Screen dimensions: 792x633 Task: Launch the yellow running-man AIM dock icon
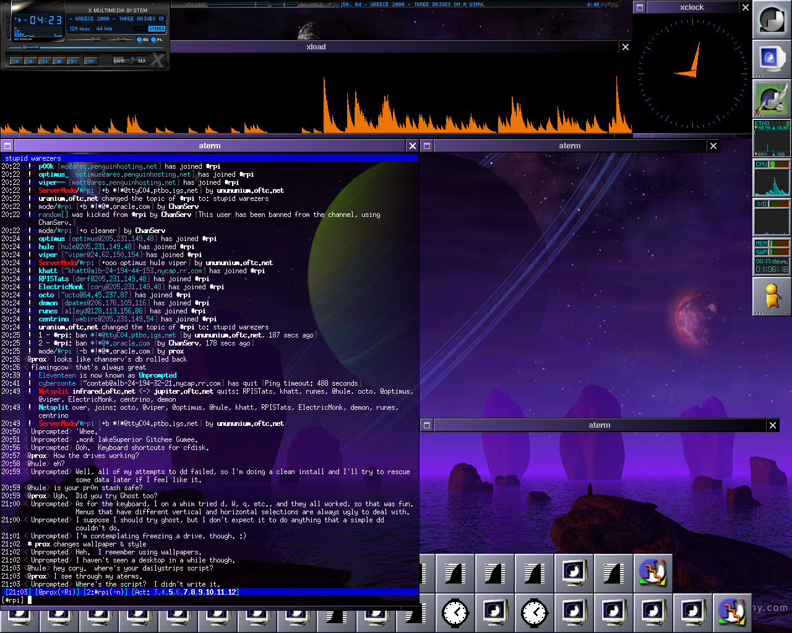(x=772, y=297)
